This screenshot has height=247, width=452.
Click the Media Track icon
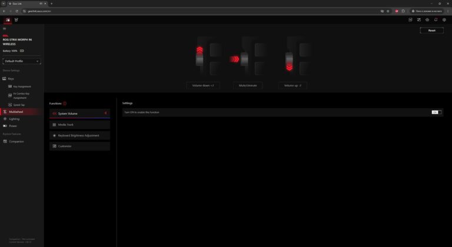[x=54, y=125]
